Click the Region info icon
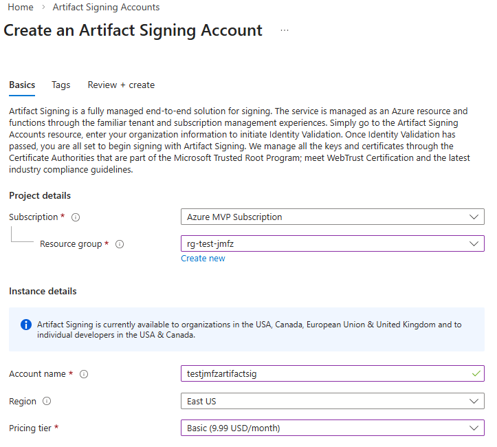 click(x=47, y=402)
